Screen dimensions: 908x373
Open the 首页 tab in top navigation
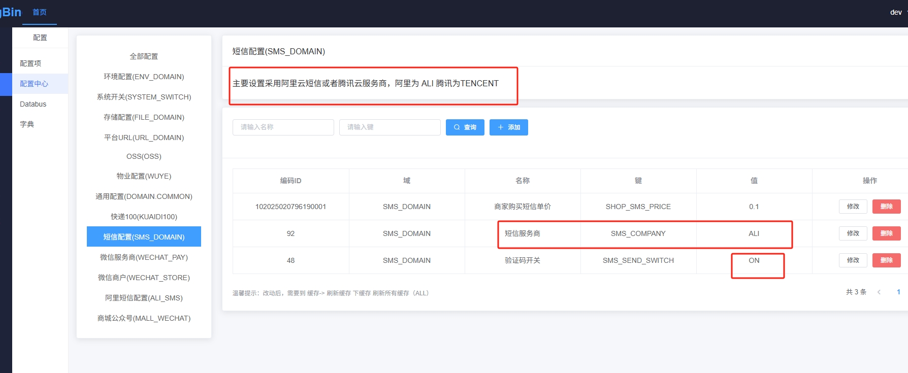[x=40, y=12]
